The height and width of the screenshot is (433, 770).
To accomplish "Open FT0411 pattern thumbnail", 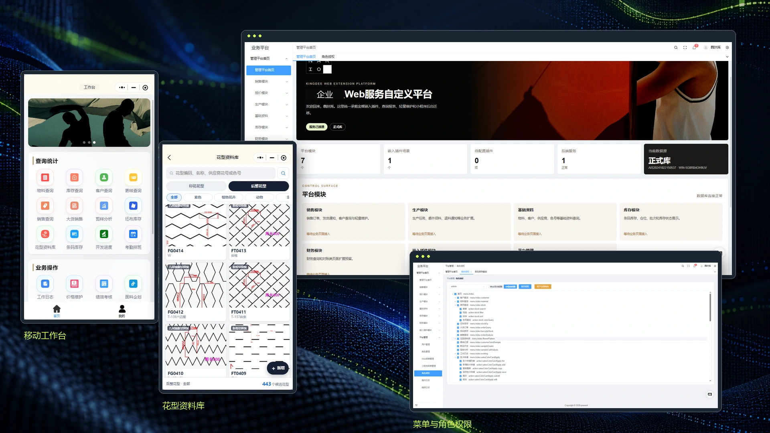I will point(259,285).
